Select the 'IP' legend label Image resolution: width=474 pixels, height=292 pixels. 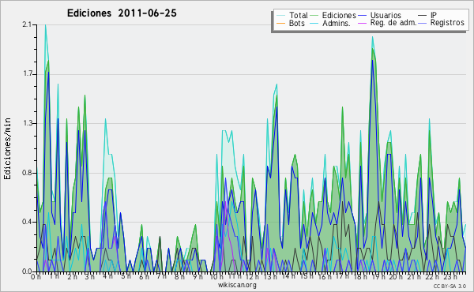[x=433, y=15]
